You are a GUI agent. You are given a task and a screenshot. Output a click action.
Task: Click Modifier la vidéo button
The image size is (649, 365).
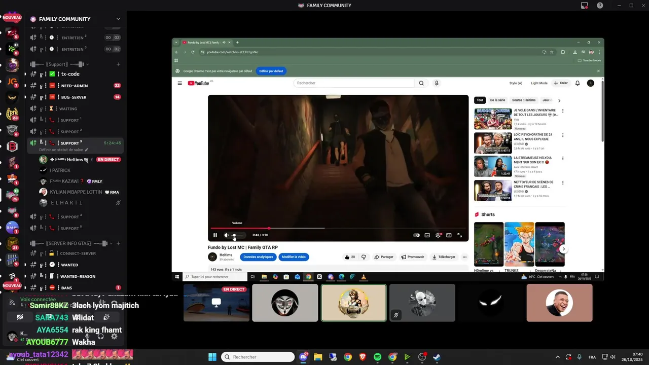pyautogui.click(x=294, y=257)
